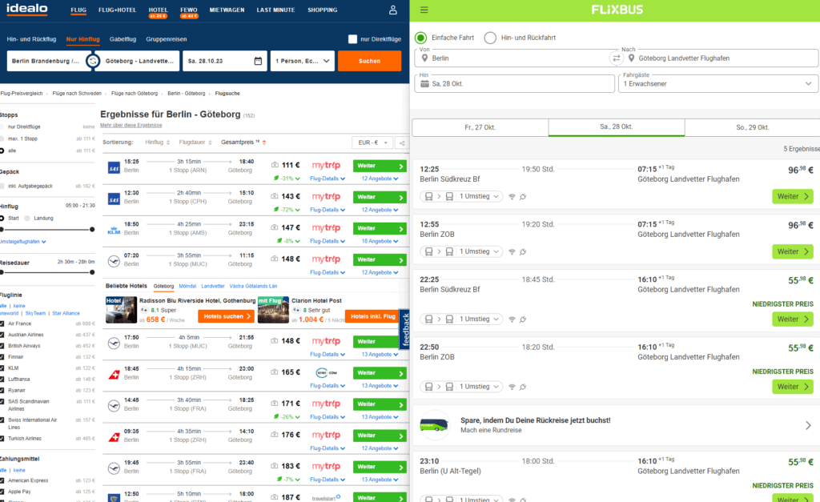
Task: Click the share icon next to currency
Action: click(x=402, y=143)
